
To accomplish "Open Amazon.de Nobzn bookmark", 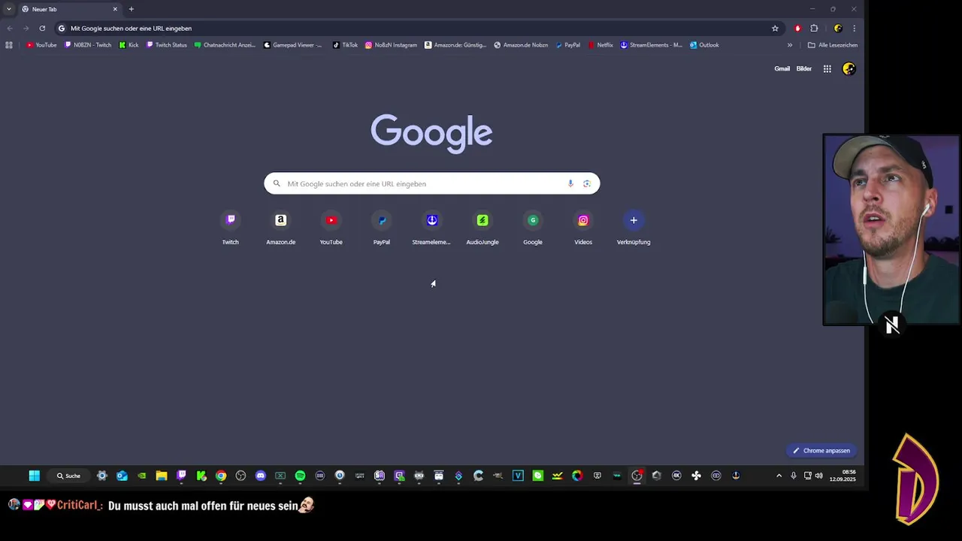I will click(x=521, y=45).
